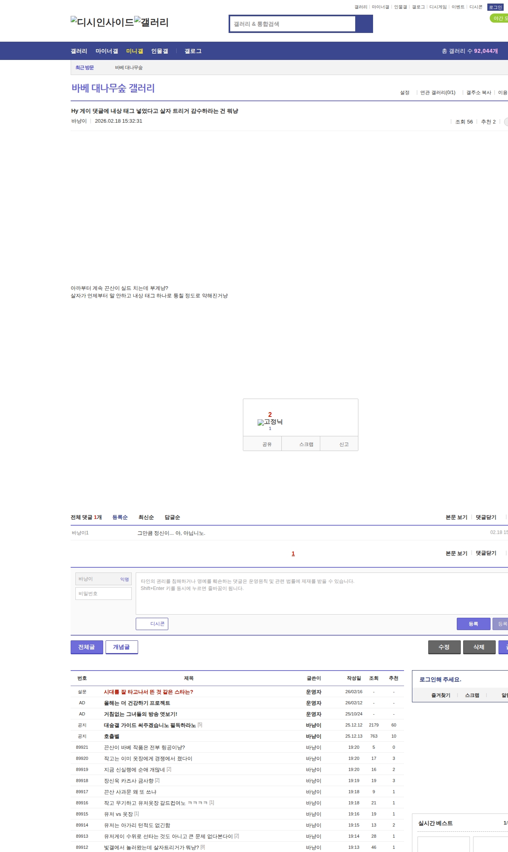Open post 작고는 이미 옷장에게 경쟁에서 졌다이
This screenshot has height=852, width=508.
click(x=148, y=758)
